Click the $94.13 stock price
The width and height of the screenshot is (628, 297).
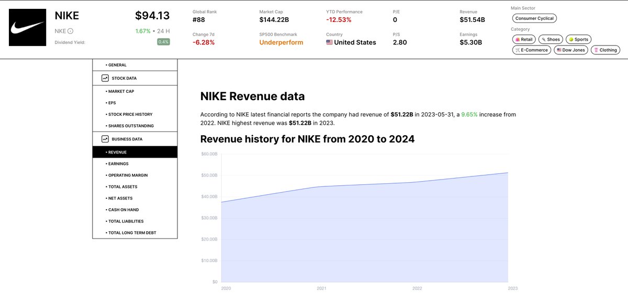tap(152, 16)
